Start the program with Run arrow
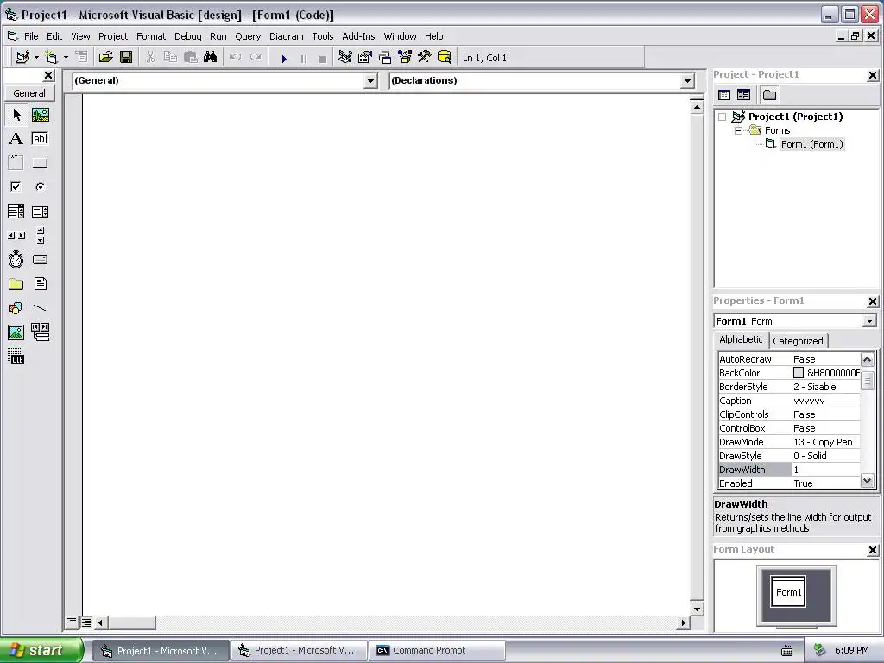The image size is (884, 663). pyautogui.click(x=283, y=58)
